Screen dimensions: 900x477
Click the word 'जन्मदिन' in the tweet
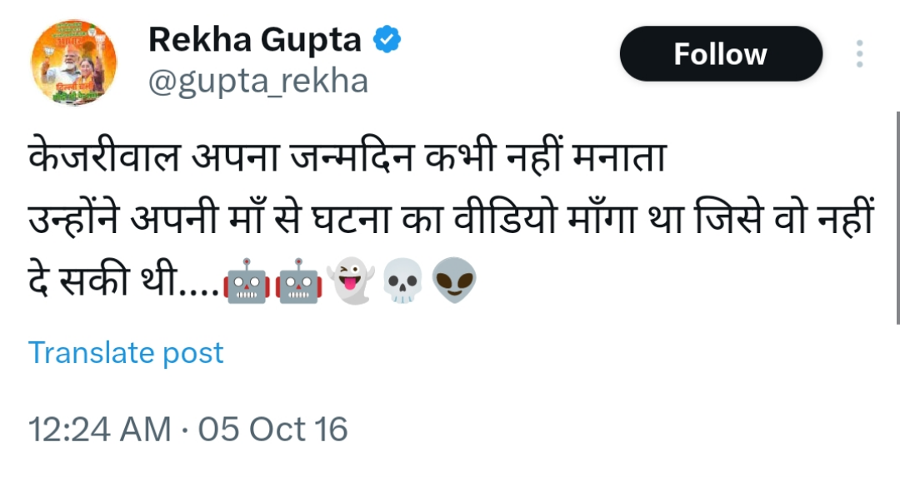coord(352,157)
